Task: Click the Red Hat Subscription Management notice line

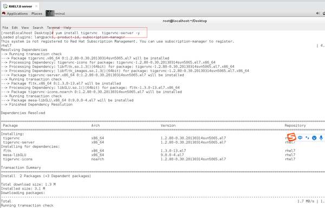Action: point(118,41)
